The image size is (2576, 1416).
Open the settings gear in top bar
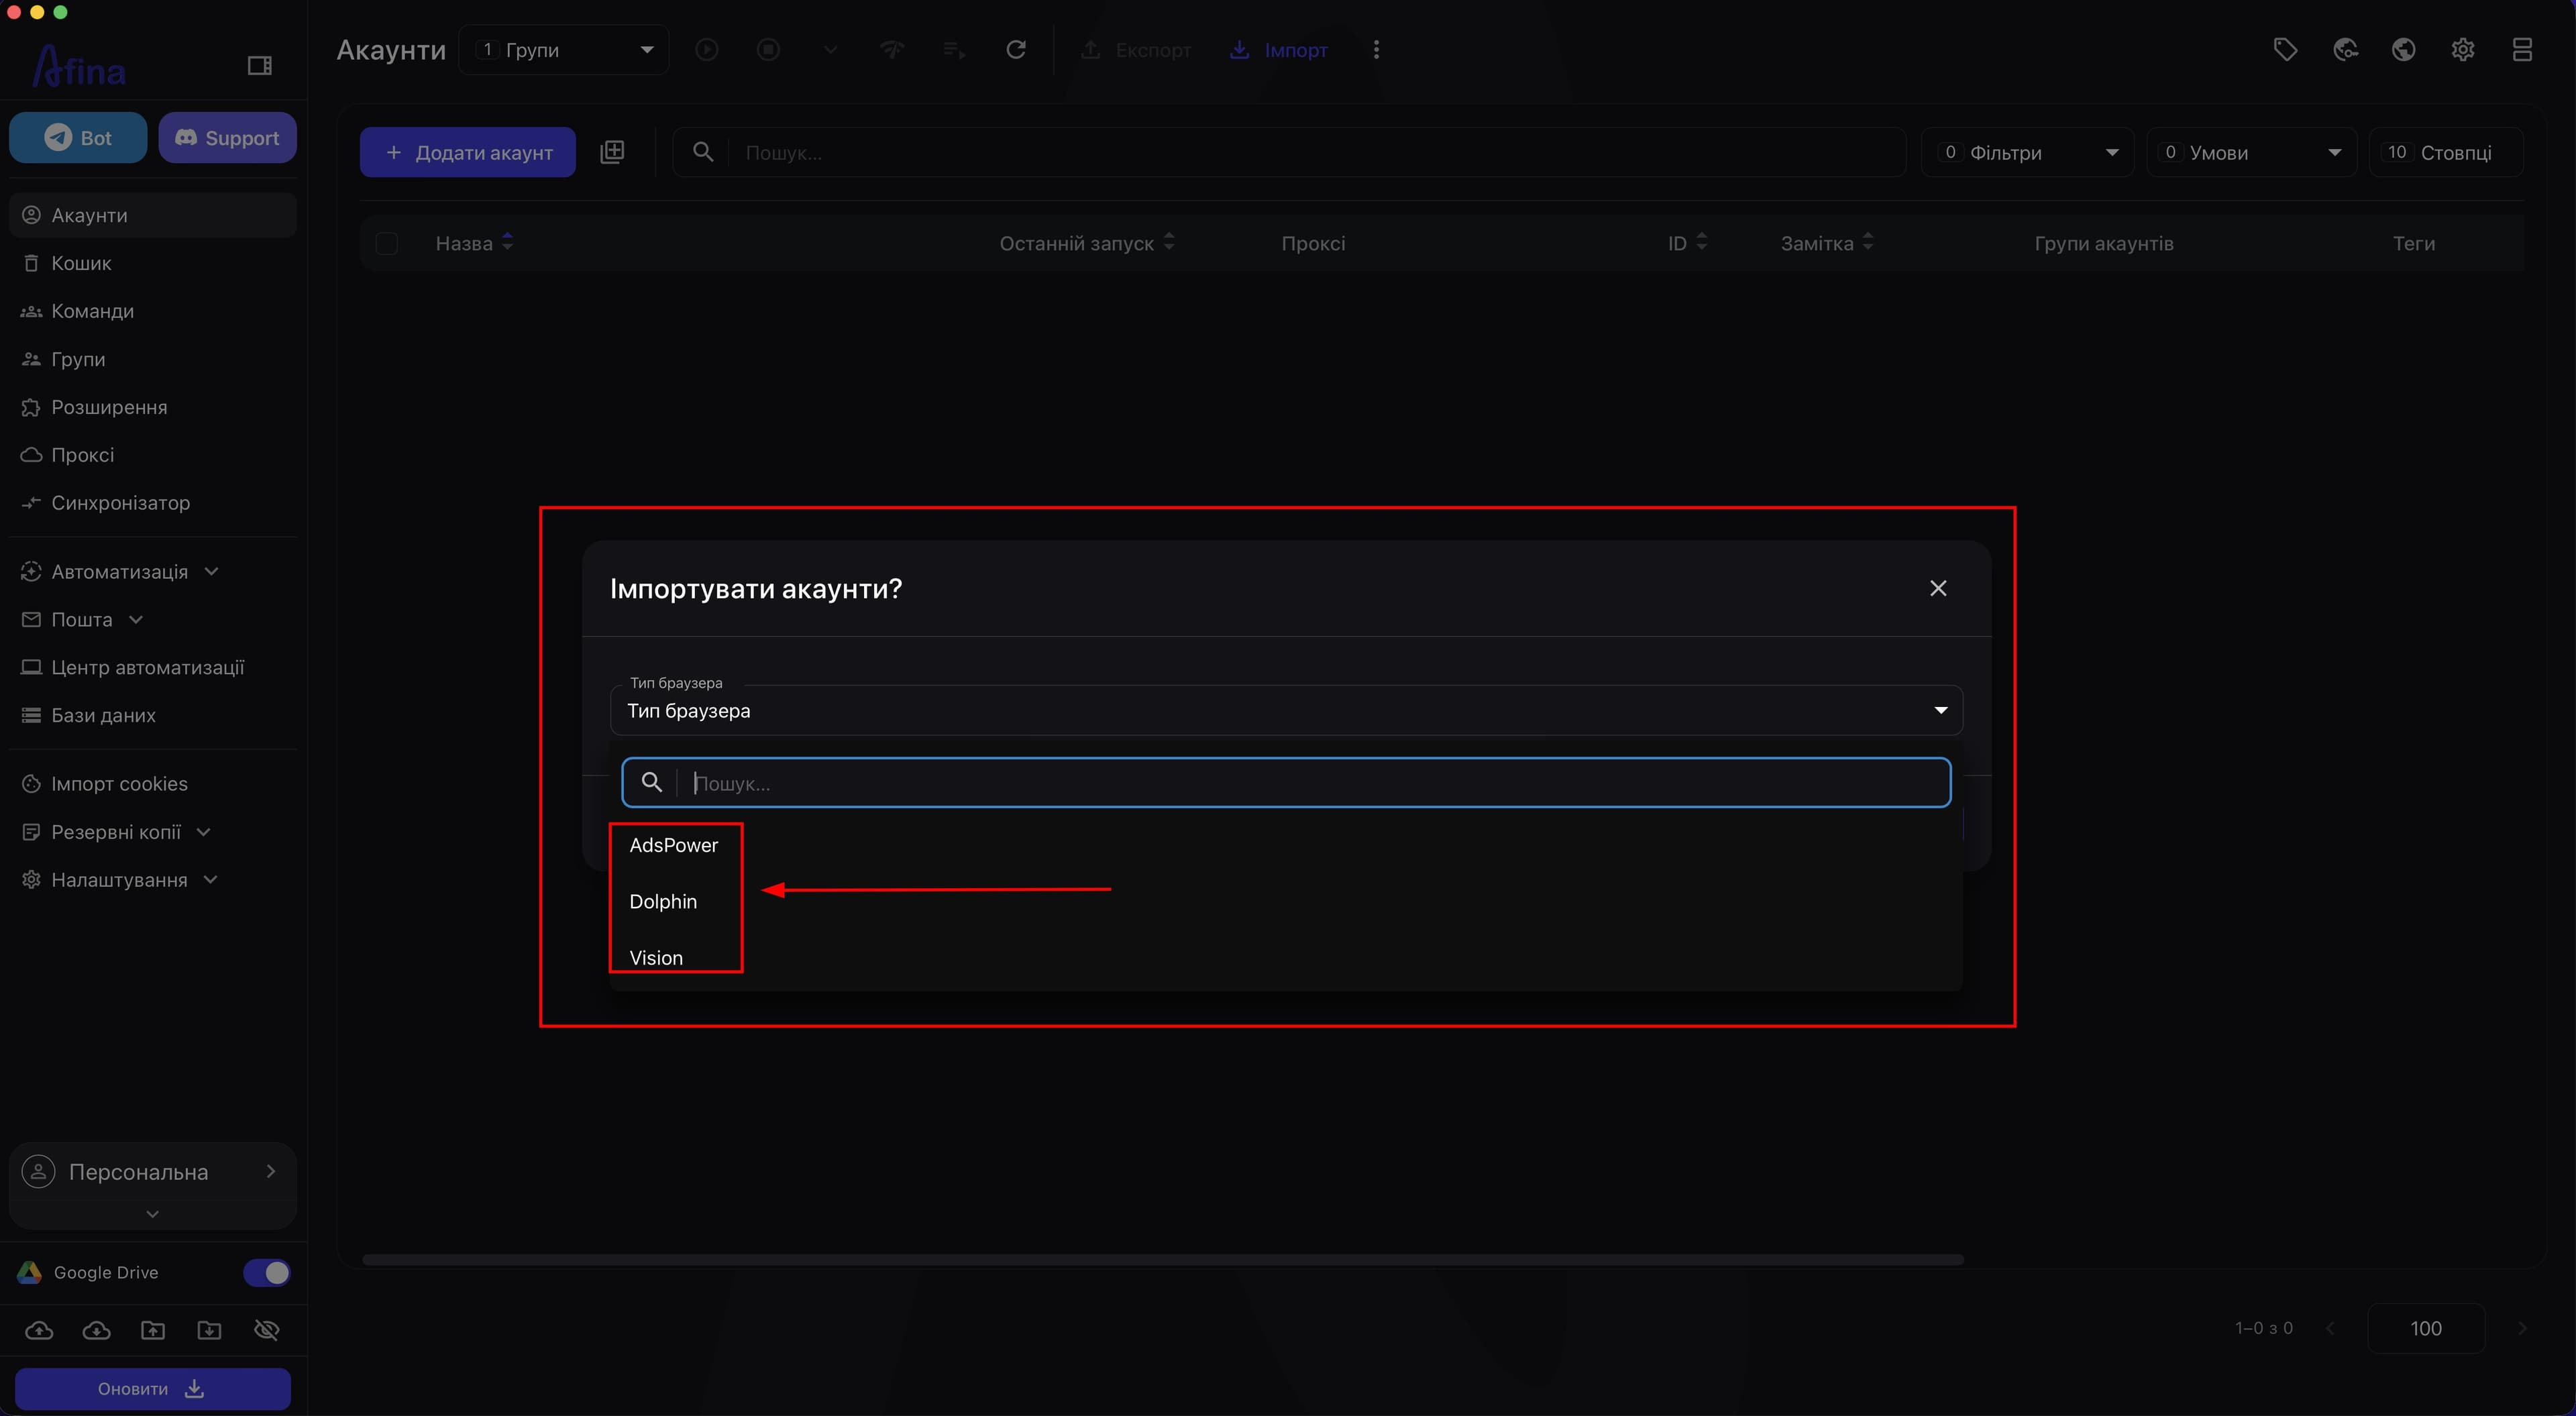[2463, 50]
